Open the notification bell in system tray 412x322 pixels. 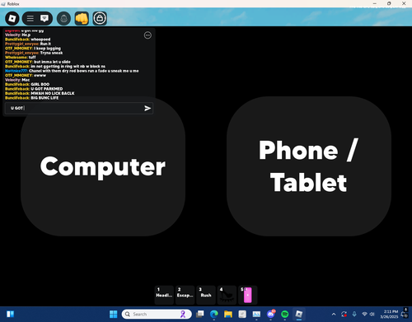click(x=404, y=314)
